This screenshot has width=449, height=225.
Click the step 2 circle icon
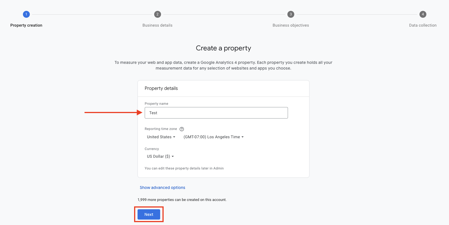157,14
